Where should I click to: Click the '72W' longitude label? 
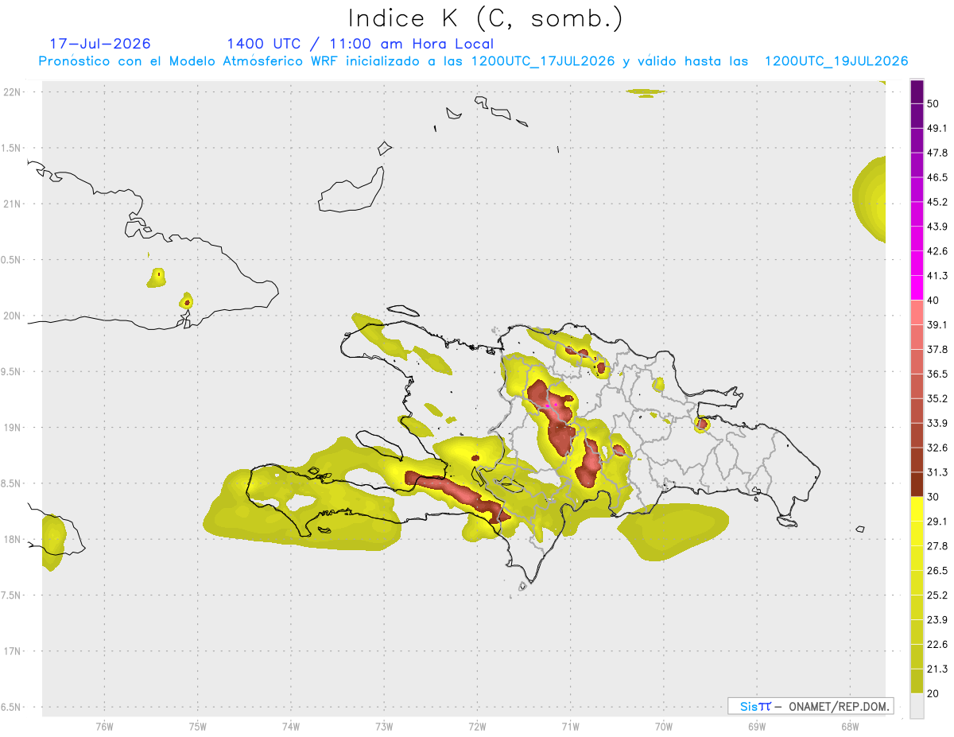(477, 726)
